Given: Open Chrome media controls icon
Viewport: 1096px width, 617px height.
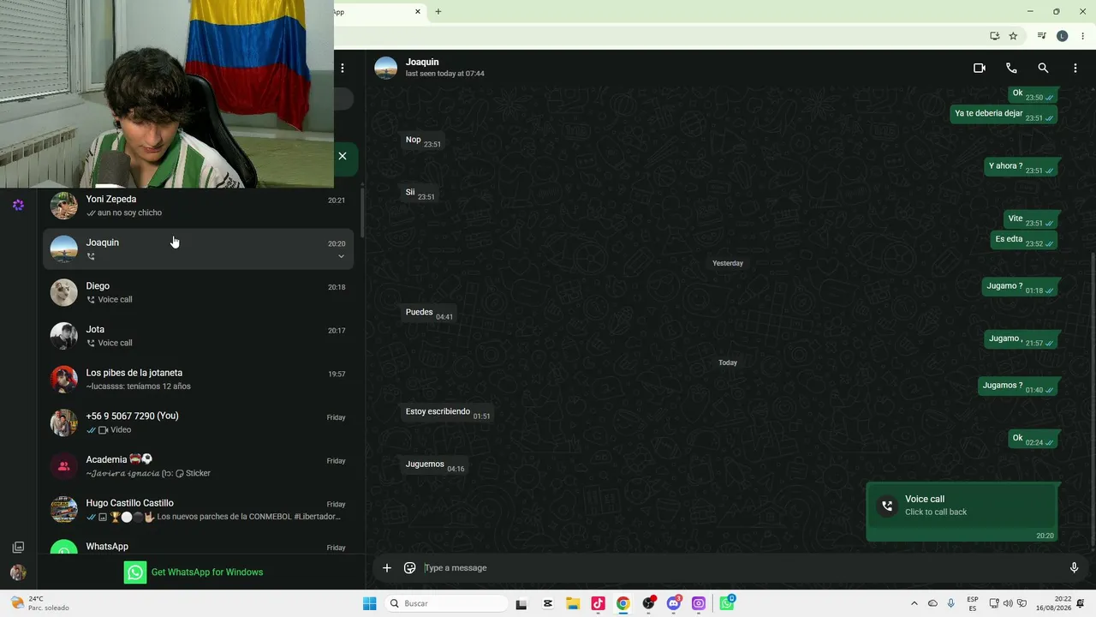Looking at the screenshot, I should (x=1041, y=36).
